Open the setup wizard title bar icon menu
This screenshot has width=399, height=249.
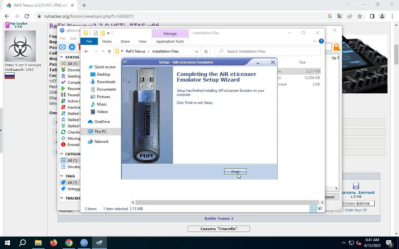125,62
